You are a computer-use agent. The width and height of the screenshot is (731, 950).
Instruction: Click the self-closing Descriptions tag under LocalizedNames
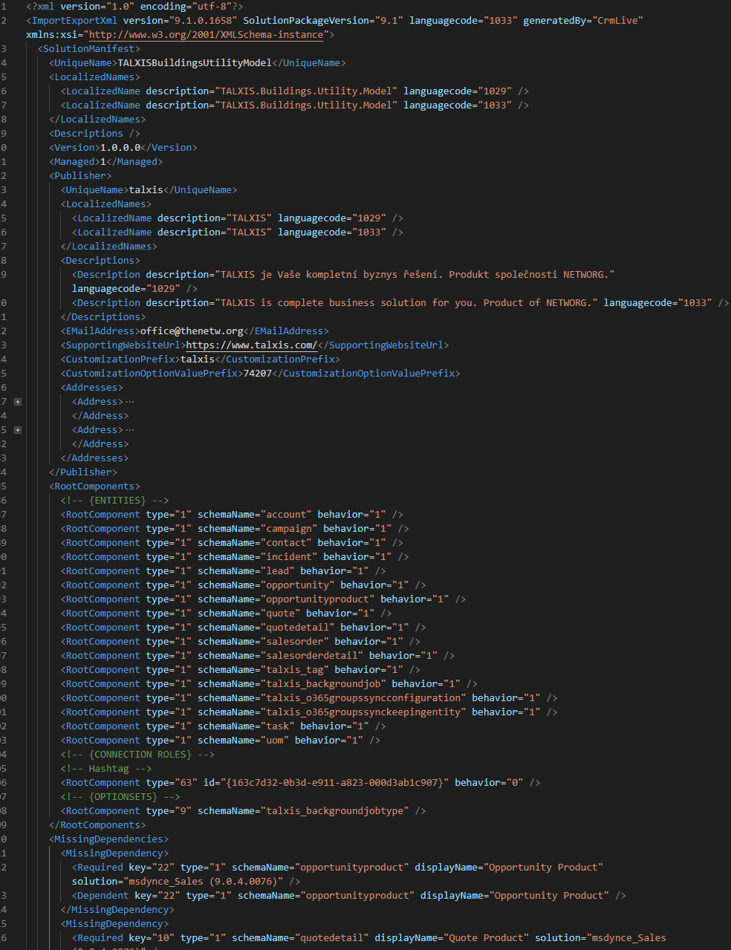[x=95, y=134]
